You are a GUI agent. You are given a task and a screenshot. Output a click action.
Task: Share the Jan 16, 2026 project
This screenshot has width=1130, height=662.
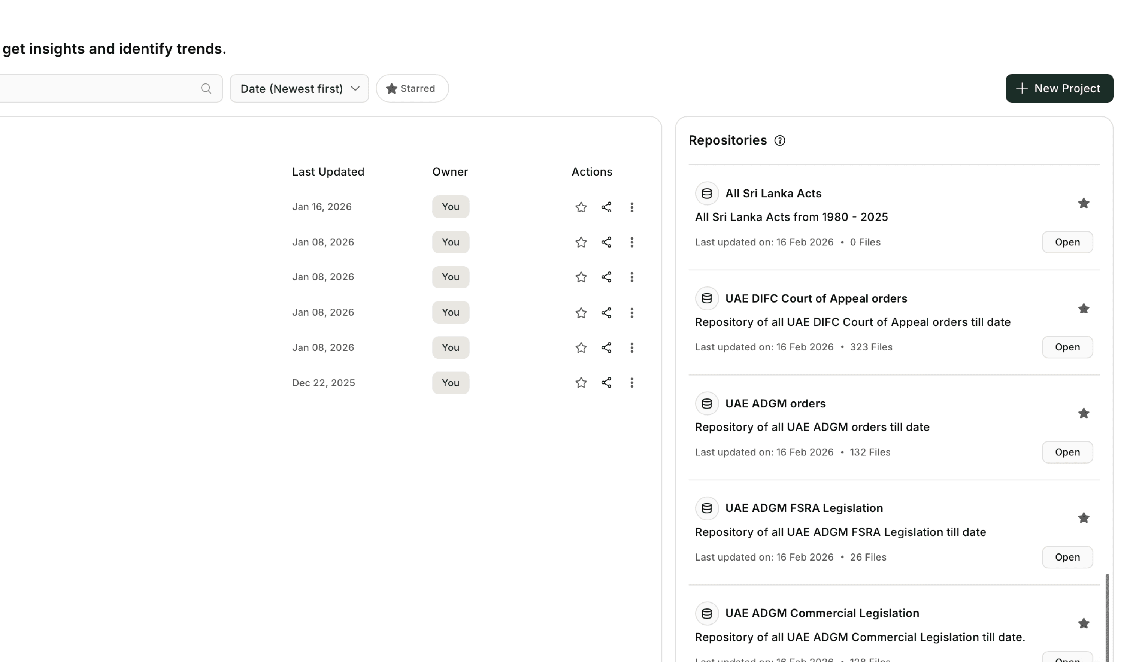(x=606, y=207)
